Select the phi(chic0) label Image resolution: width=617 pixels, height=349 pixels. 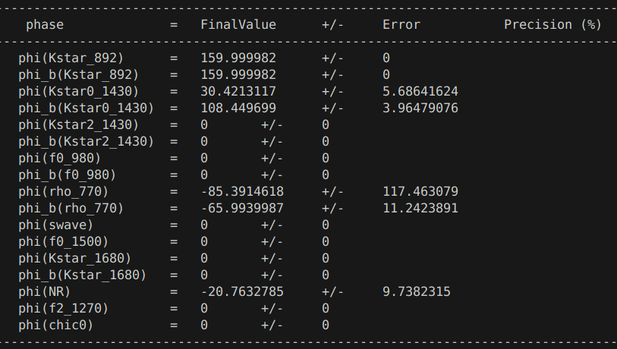coord(56,325)
